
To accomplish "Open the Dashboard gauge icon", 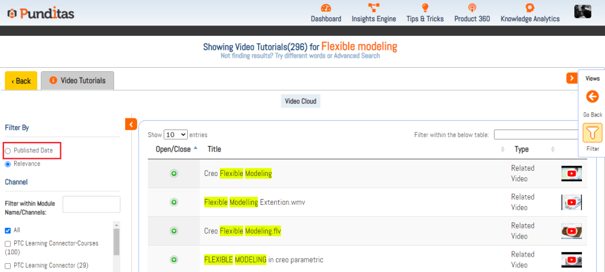I will point(326,8).
